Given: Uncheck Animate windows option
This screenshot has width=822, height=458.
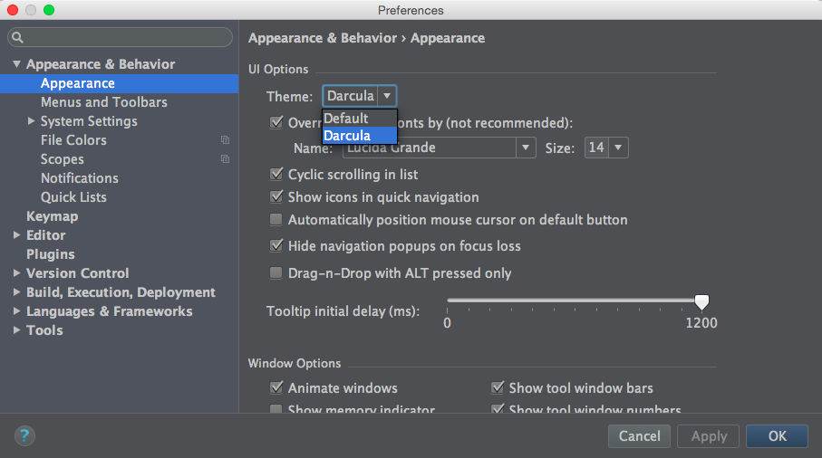Looking at the screenshot, I should (x=276, y=387).
